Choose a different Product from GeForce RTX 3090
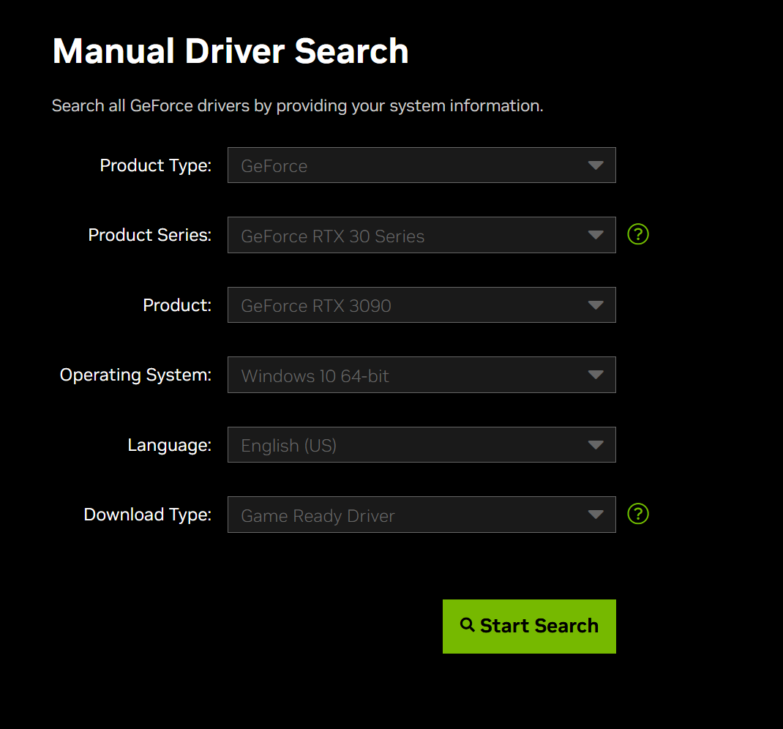 click(422, 305)
